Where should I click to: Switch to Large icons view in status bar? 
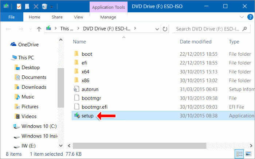coord(248,154)
